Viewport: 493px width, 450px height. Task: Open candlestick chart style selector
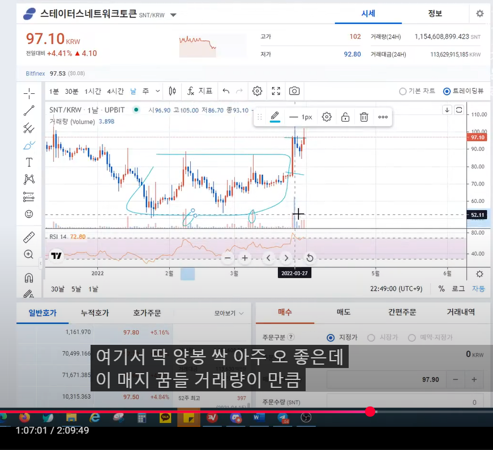(172, 91)
